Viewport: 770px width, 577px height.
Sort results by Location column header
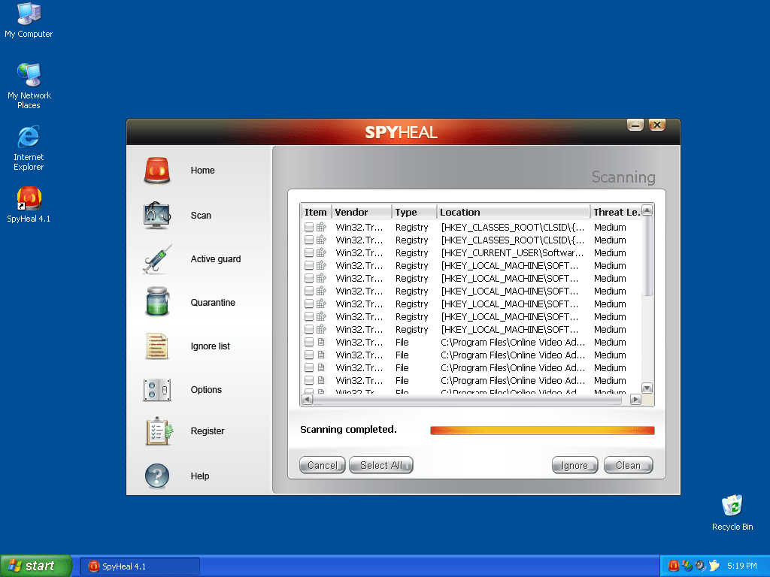(513, 212)
